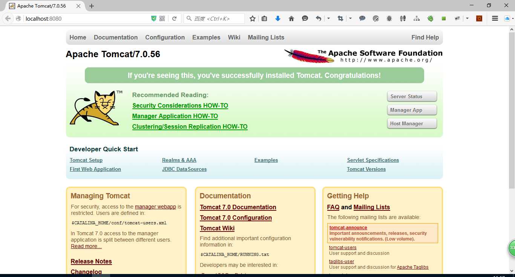Open Find Help in navigation bar
Image resolution: width=515 pixels, height=277 pixels.
tap(425, 37)
